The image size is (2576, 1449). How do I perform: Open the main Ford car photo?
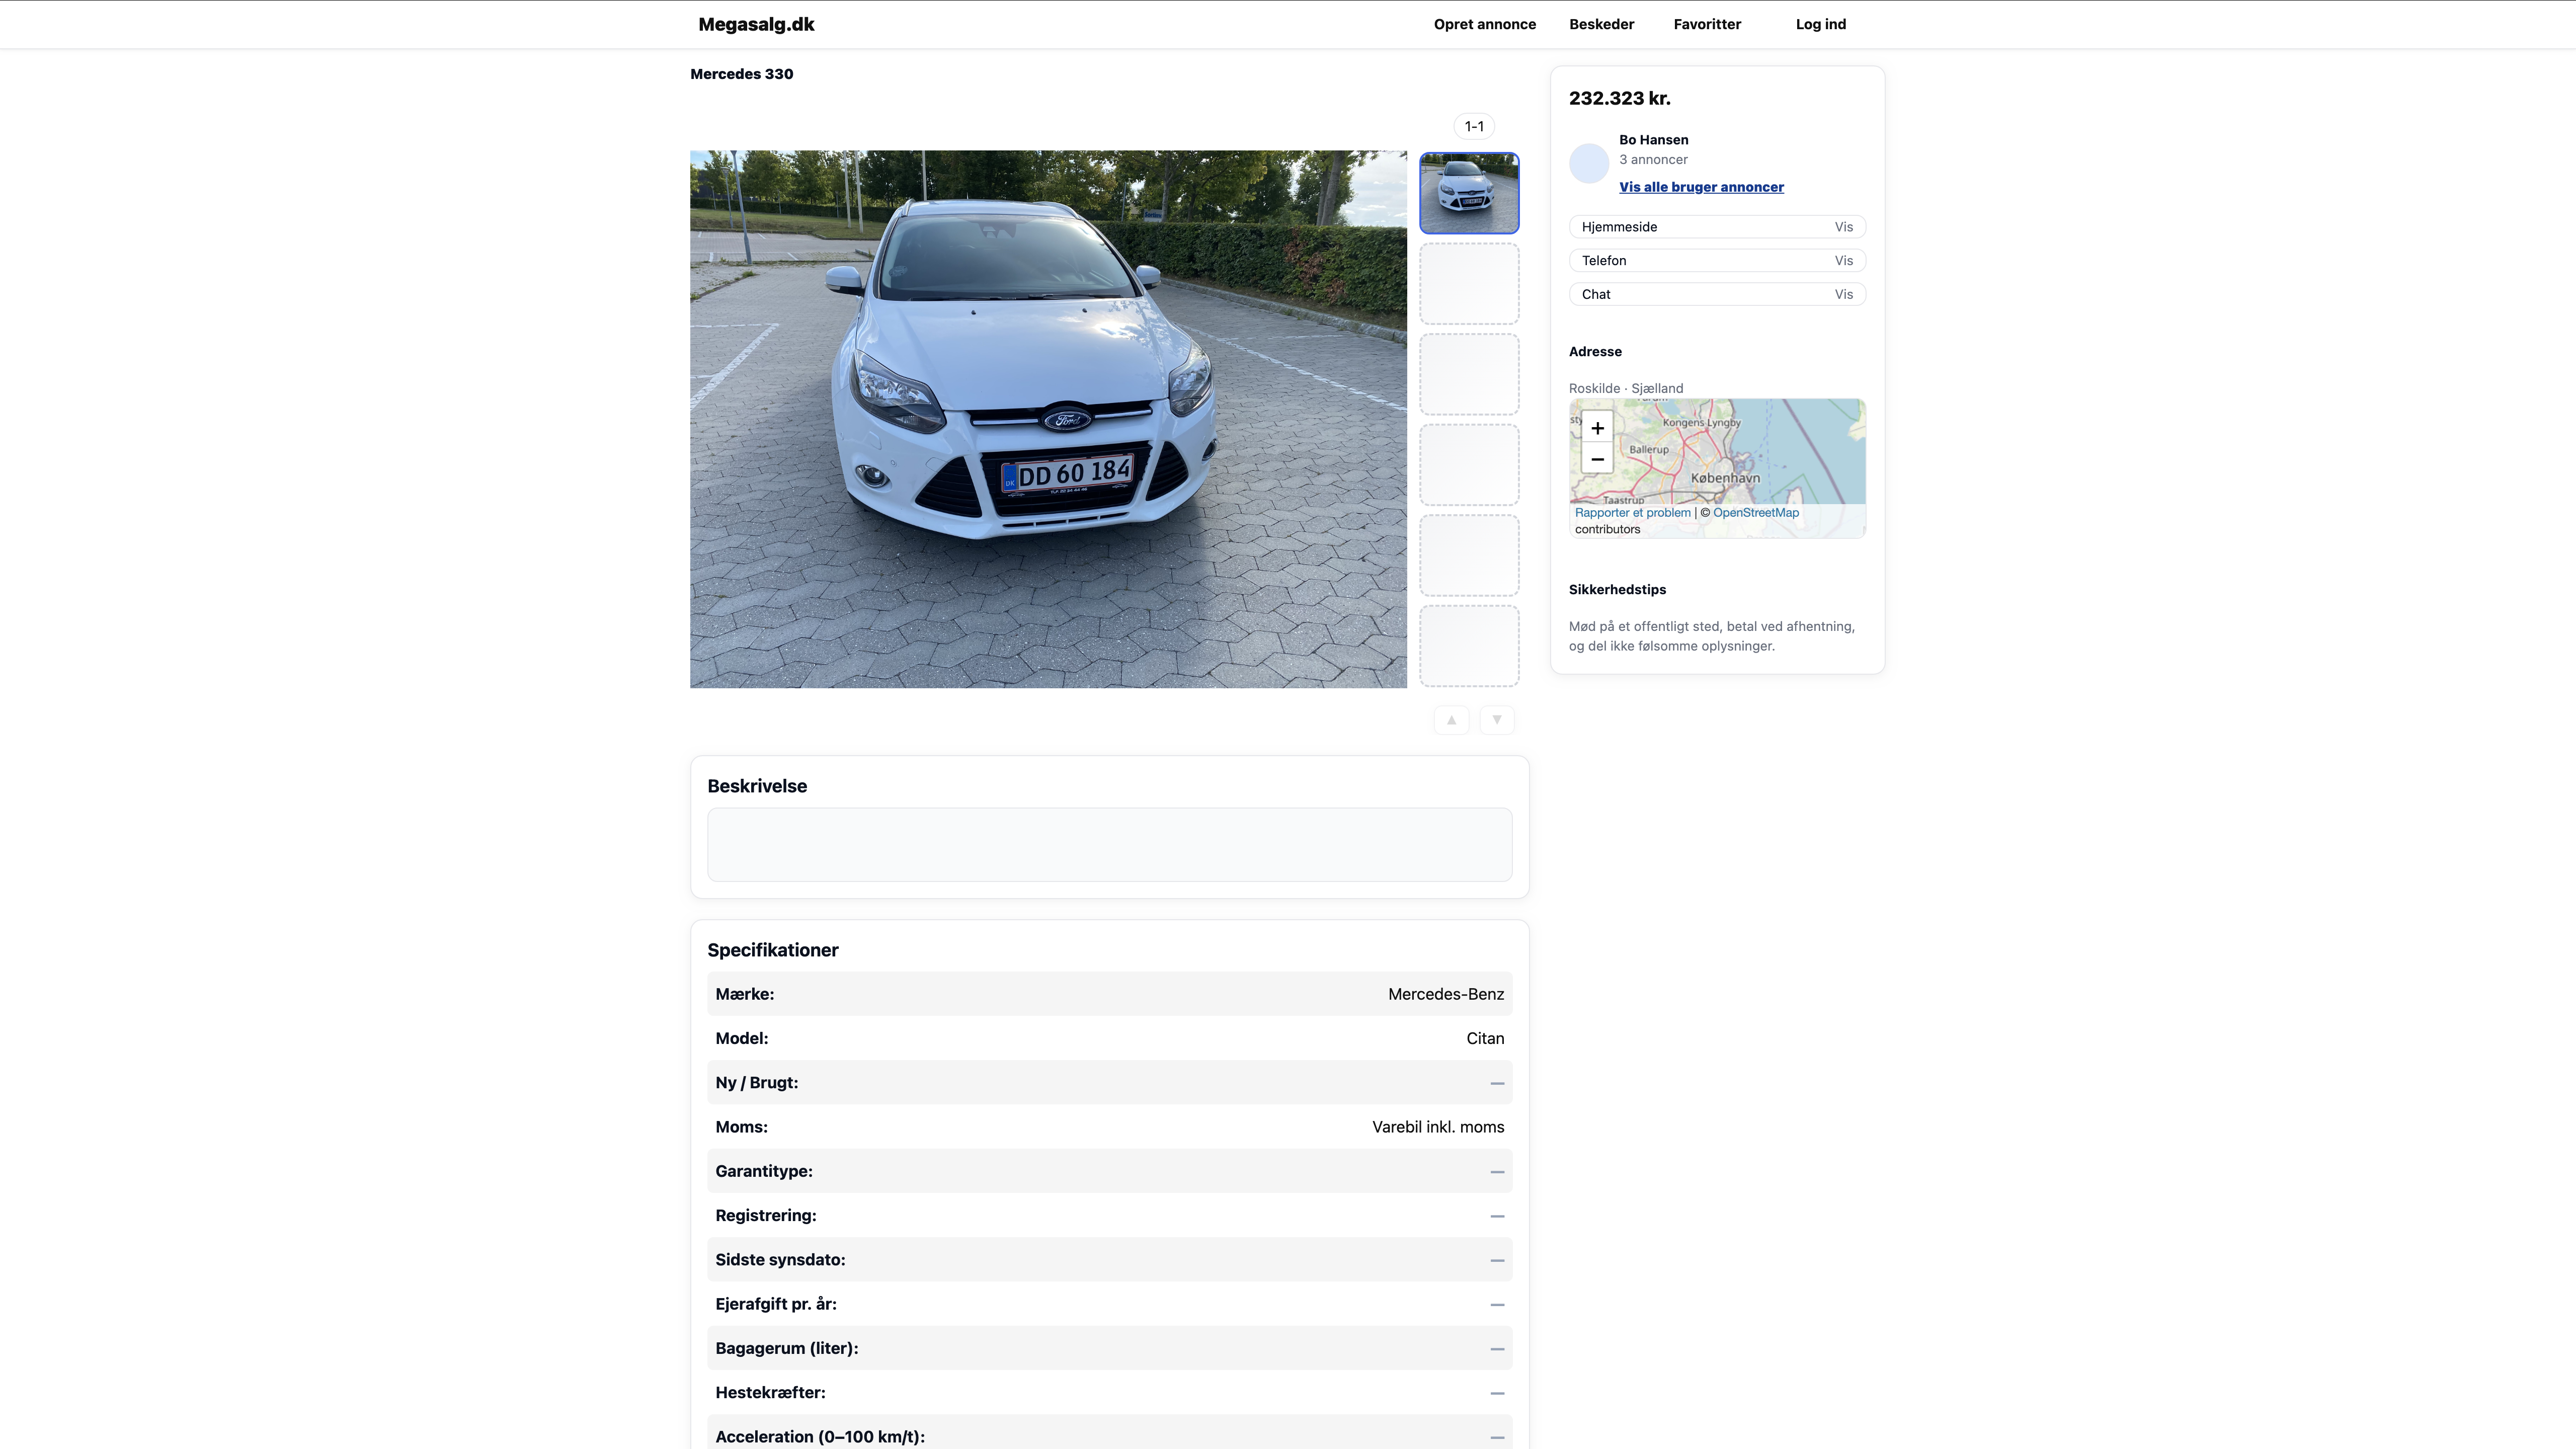(x=1047, y=419)
